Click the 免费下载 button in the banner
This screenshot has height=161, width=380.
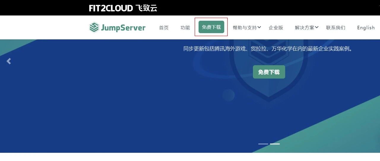(x=269, y=72)
